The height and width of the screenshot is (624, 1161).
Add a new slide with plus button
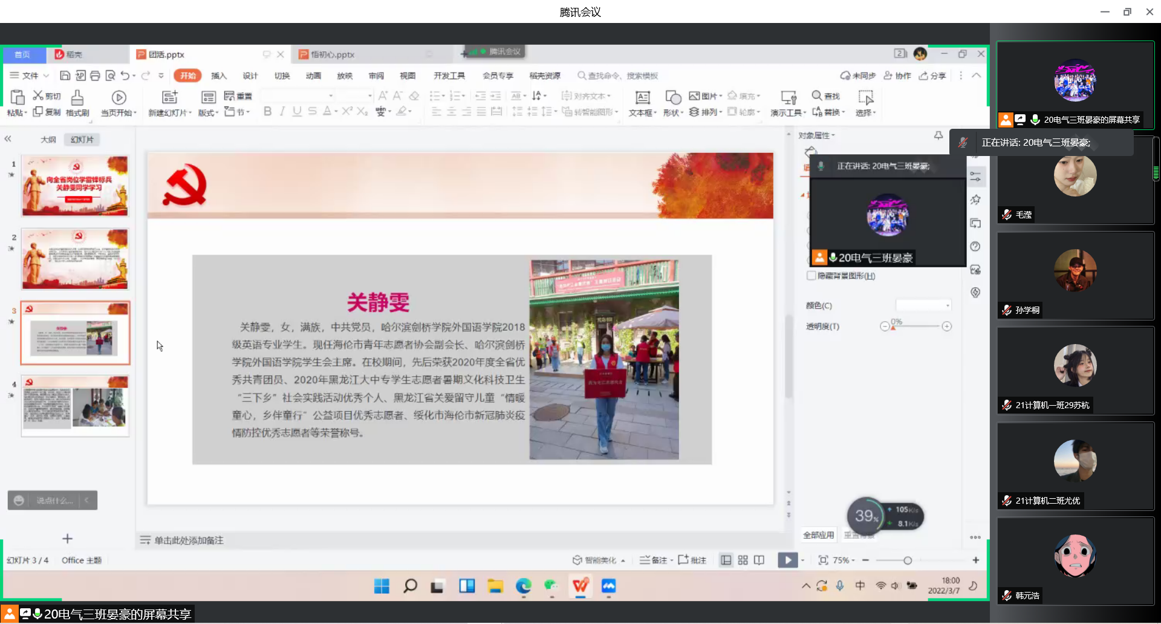pyautogui.click(x=68, y=538)
